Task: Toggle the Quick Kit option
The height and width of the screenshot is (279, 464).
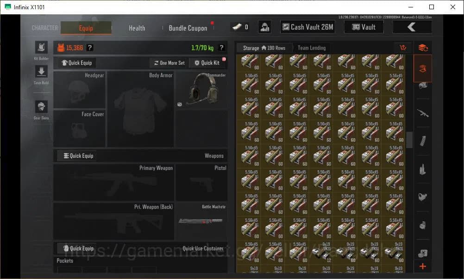Action: click(207, 62)
